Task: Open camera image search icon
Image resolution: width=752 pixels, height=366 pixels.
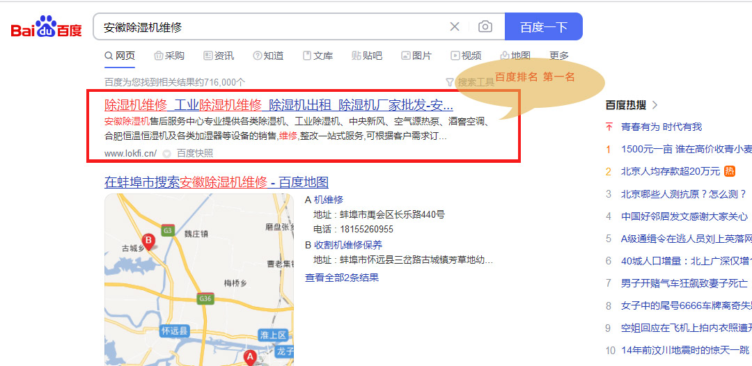Action: click(485, 27)
